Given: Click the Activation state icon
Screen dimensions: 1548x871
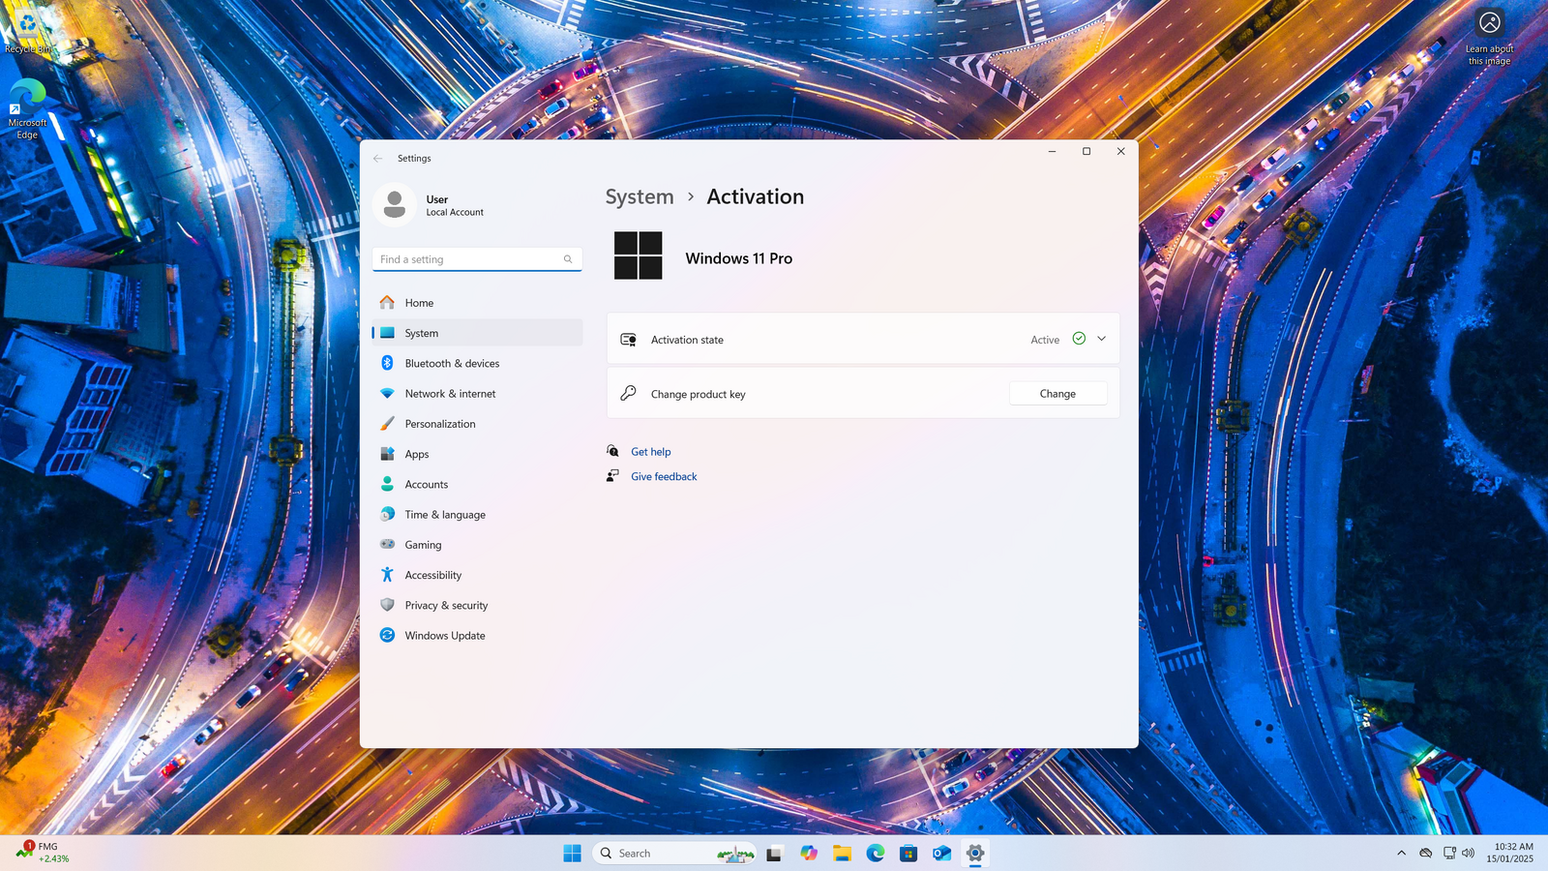Looking at the screenshot, I should pyautogui.click(x=628, y=340).
